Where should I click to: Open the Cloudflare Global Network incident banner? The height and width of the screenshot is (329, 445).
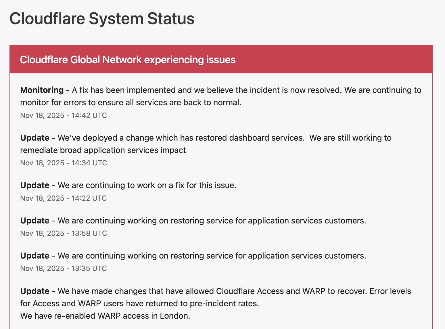pyautogui.click(x=128, y=60)
